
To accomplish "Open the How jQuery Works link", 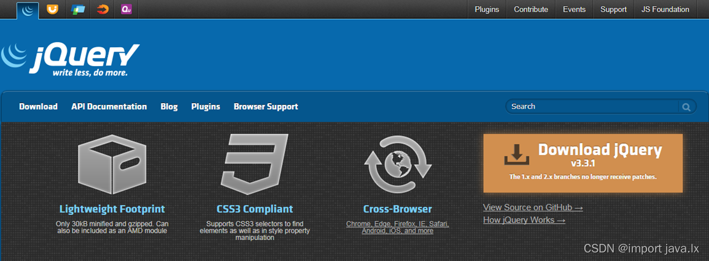I will click(524, 220).
